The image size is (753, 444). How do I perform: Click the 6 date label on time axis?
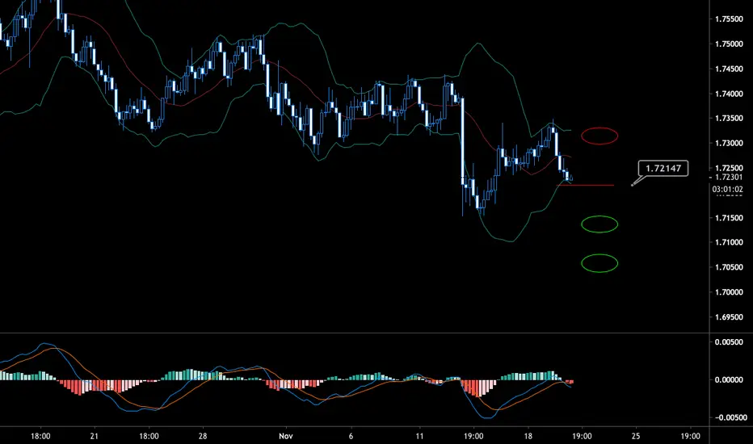point(351,436)
